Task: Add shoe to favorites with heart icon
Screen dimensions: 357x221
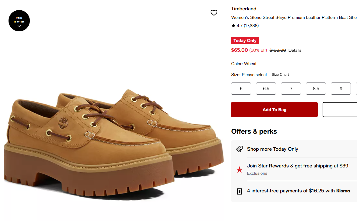Action: click(214, 13)
